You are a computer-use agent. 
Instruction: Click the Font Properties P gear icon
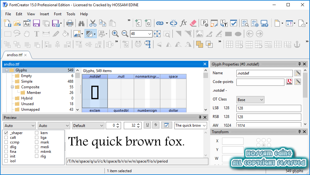click(204, 23)
